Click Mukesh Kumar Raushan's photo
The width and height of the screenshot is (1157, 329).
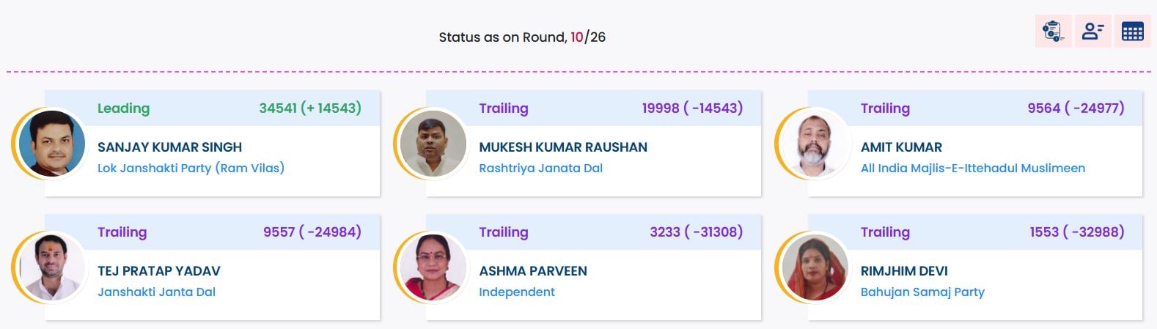tap(434, 144)
